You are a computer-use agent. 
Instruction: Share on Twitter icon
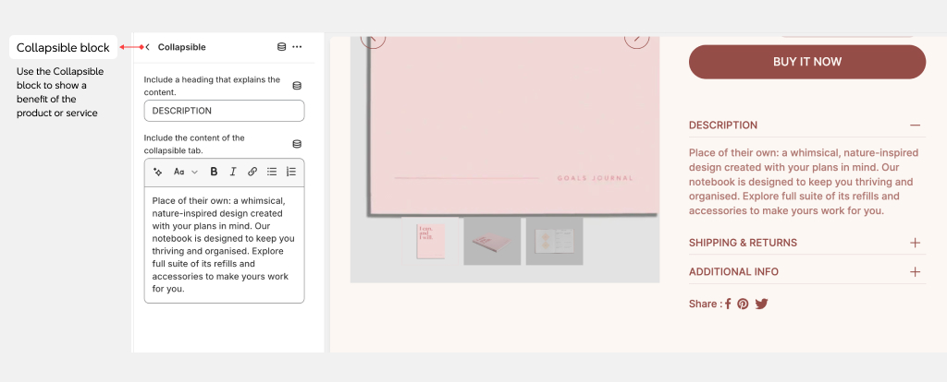(761, 304)
